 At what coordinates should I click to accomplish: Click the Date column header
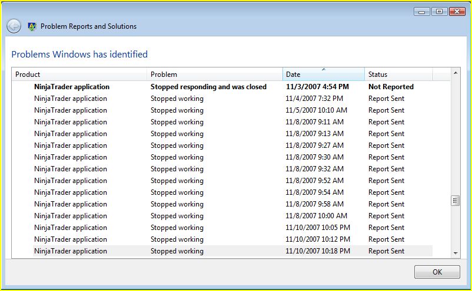(x=323, y=75)
